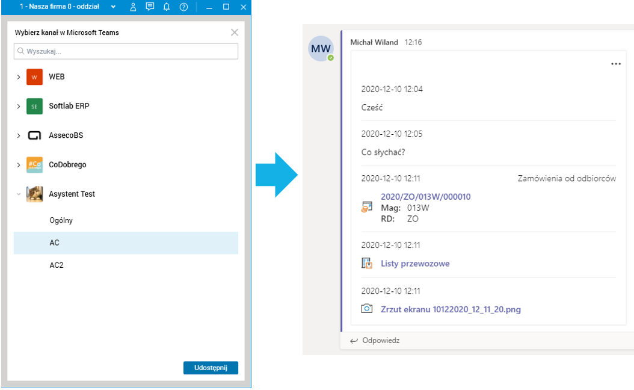
Task: Click the screenshot camera icon
Action: (x=367, y=309)
